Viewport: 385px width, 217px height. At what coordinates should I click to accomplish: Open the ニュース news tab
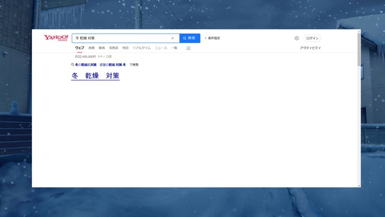[x=161, y=48]
